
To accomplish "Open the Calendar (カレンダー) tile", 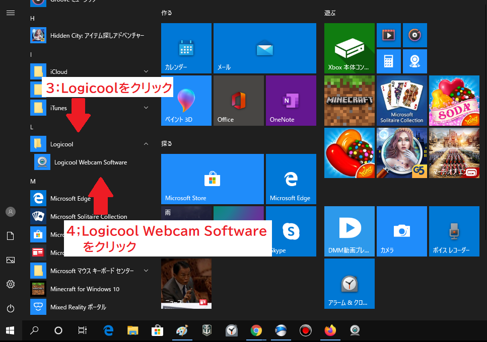I will click(x=186, y=48).
